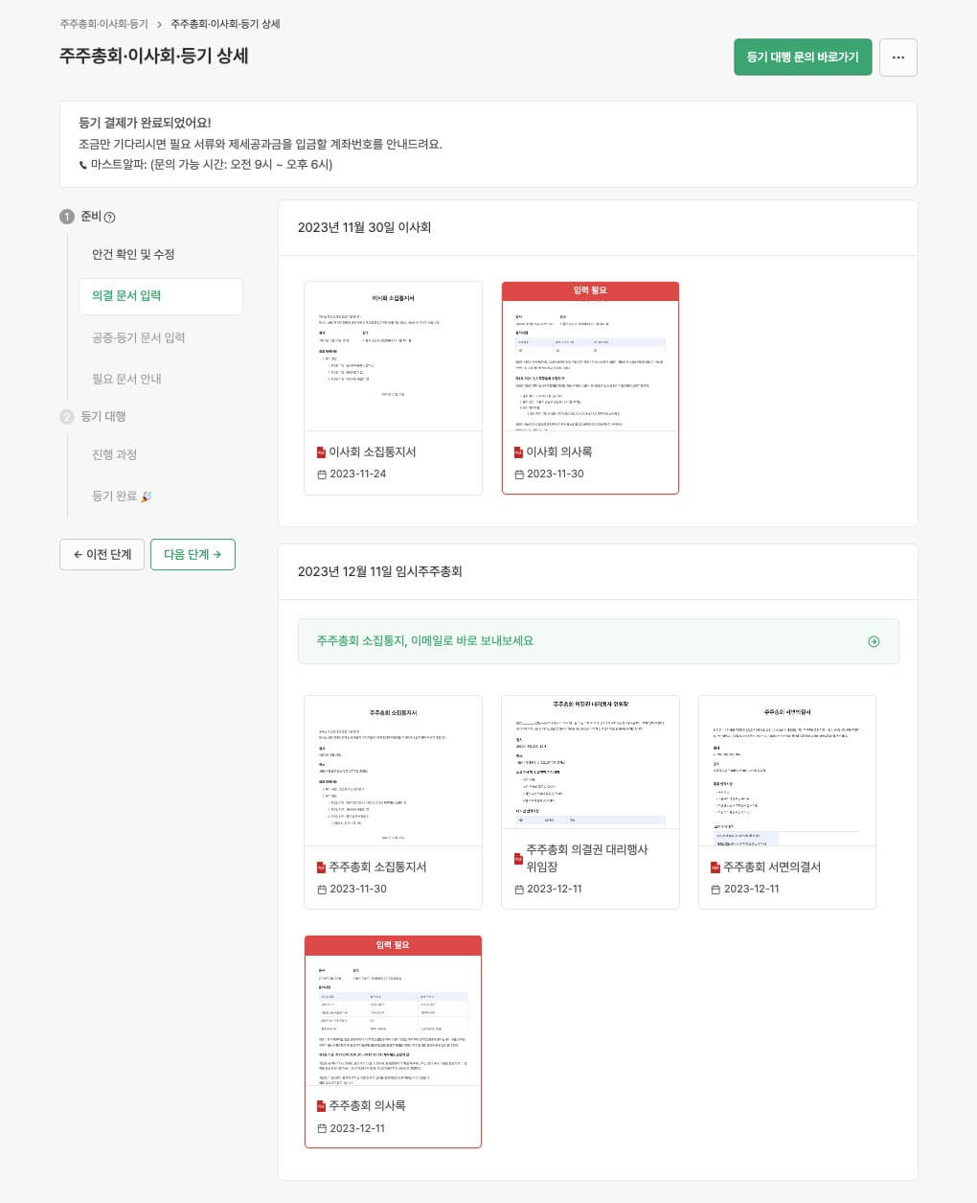The width and height of the screenshot is (977, 1203).
Task: Click the phone icon in the completion notice
Action: [x=83, y=164]
